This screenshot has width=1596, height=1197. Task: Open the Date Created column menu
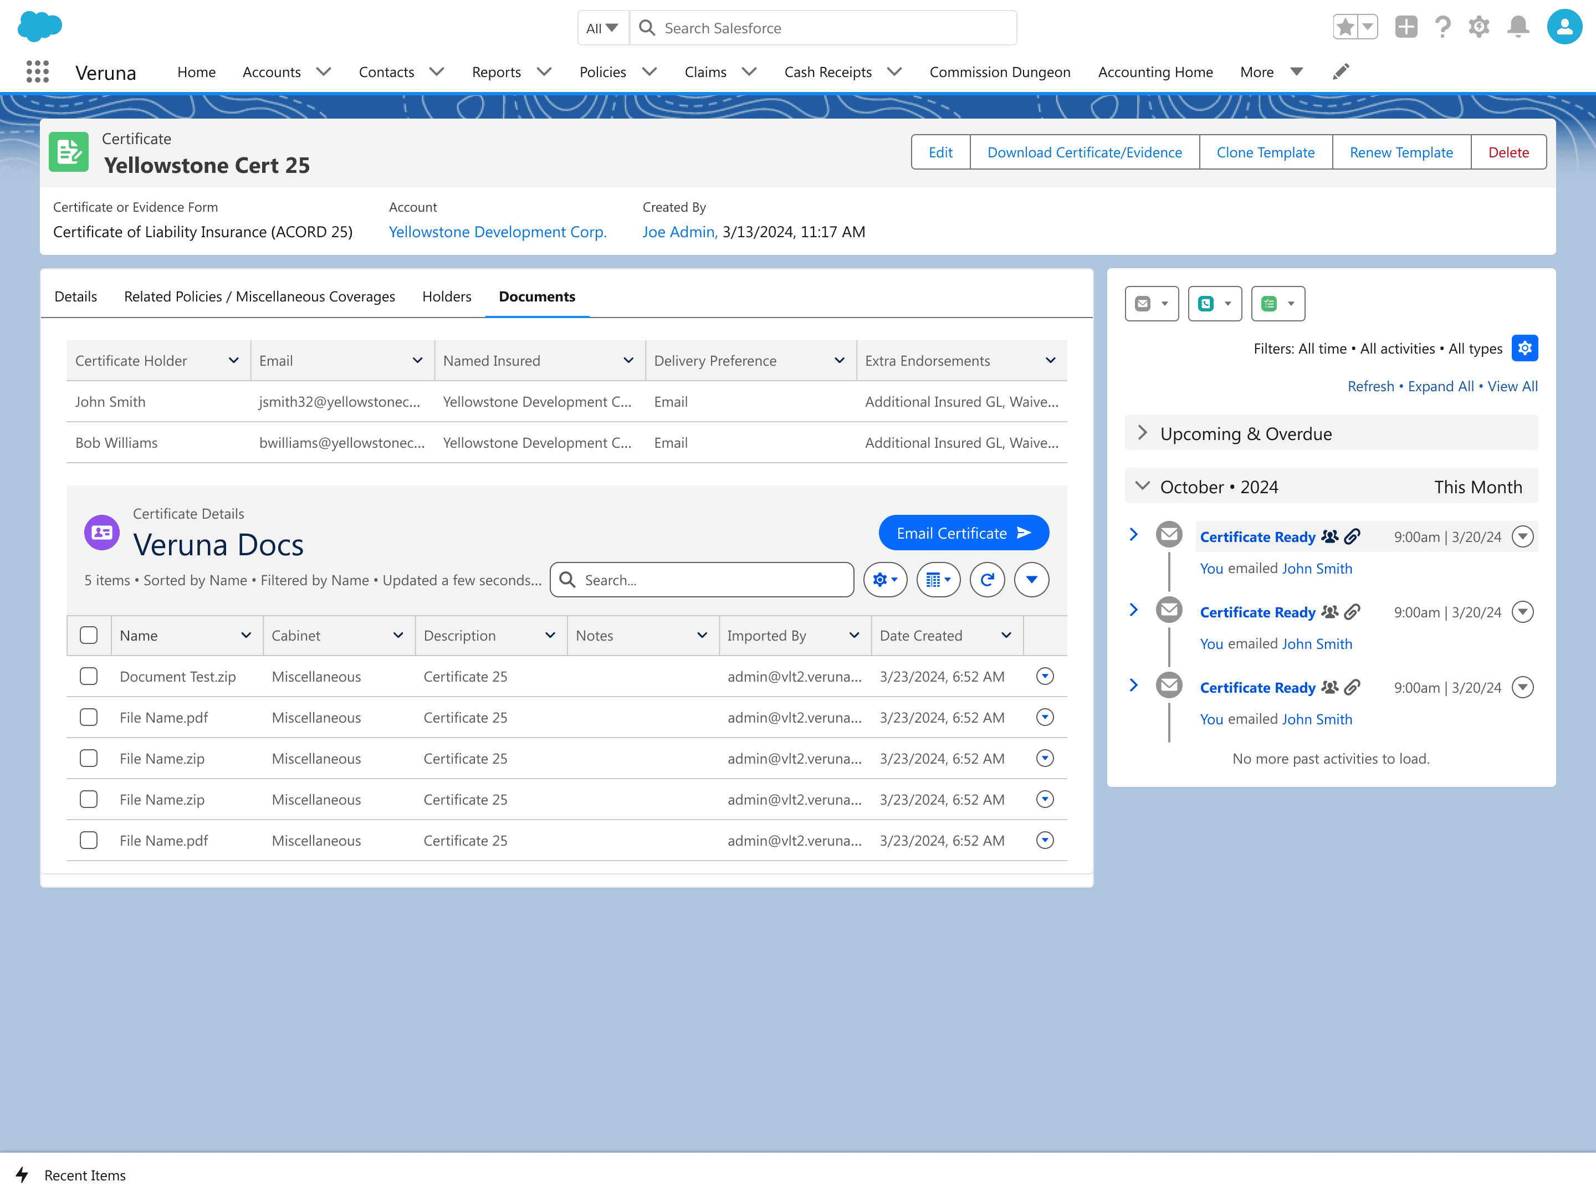1006,635
